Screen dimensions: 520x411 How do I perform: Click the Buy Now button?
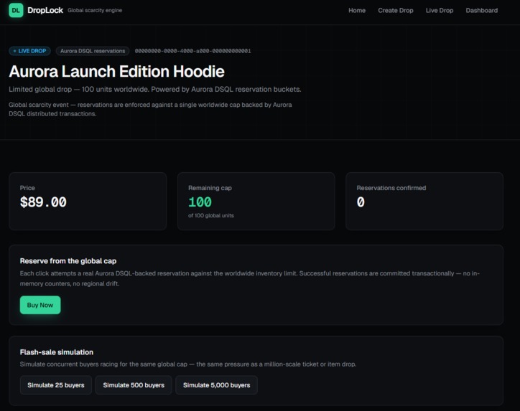pos(40,305)
